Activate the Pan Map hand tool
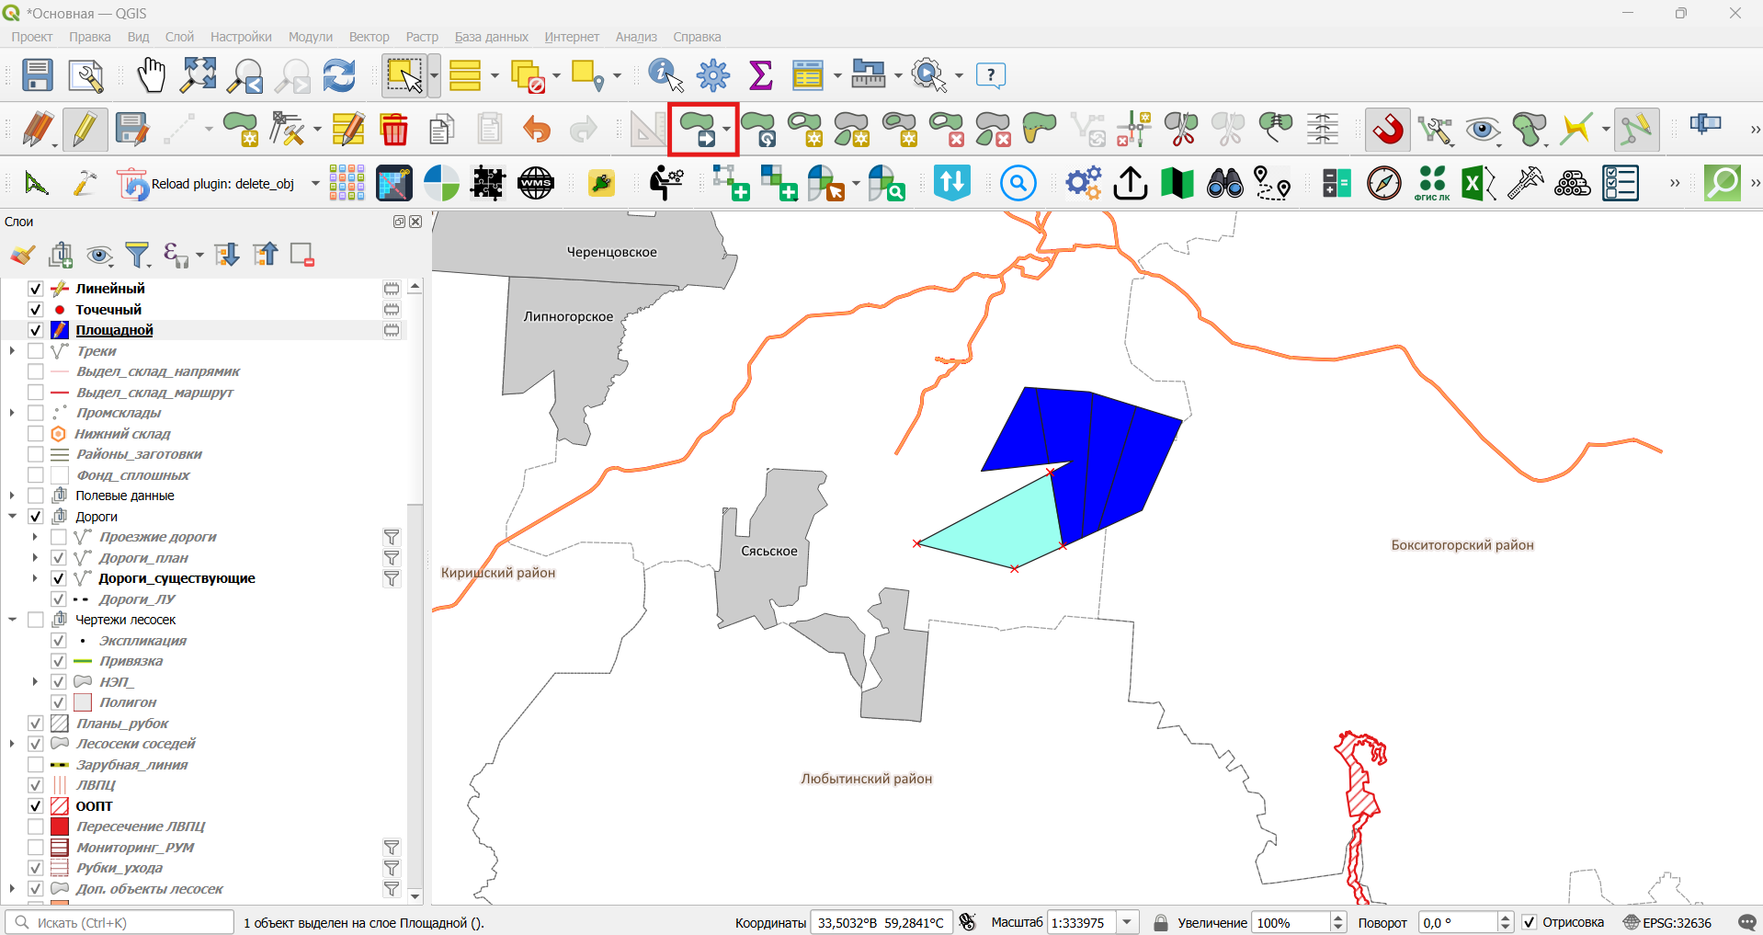1763x935 pixels. click(151, 75)
